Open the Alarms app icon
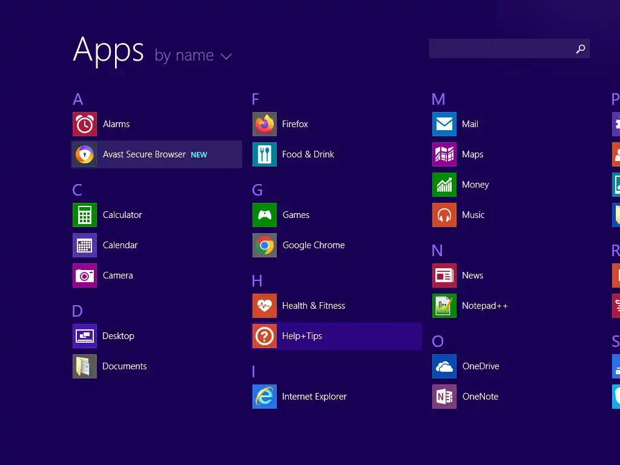Image resolution: width=620 pixels, height=465 pixels. coord(85,124)
